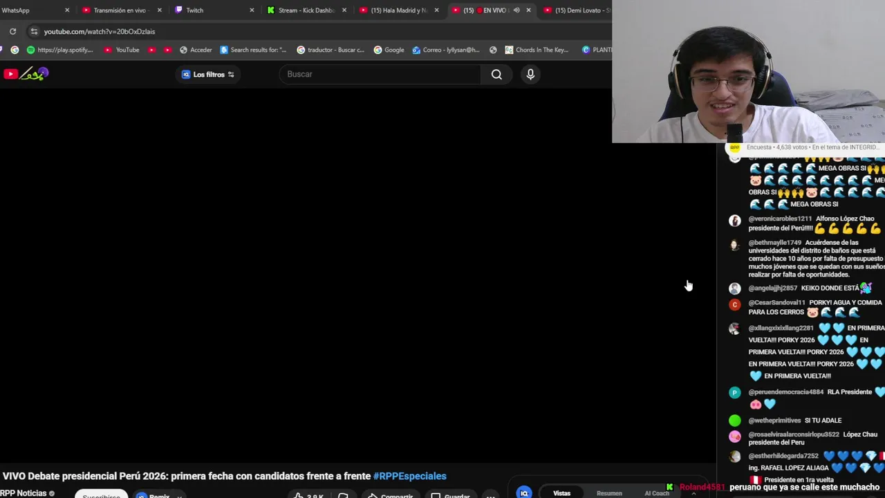The width and height of the screenshot is (885, 498).
Task: Open the Acceder bookmark
Action: pos(196,50)
